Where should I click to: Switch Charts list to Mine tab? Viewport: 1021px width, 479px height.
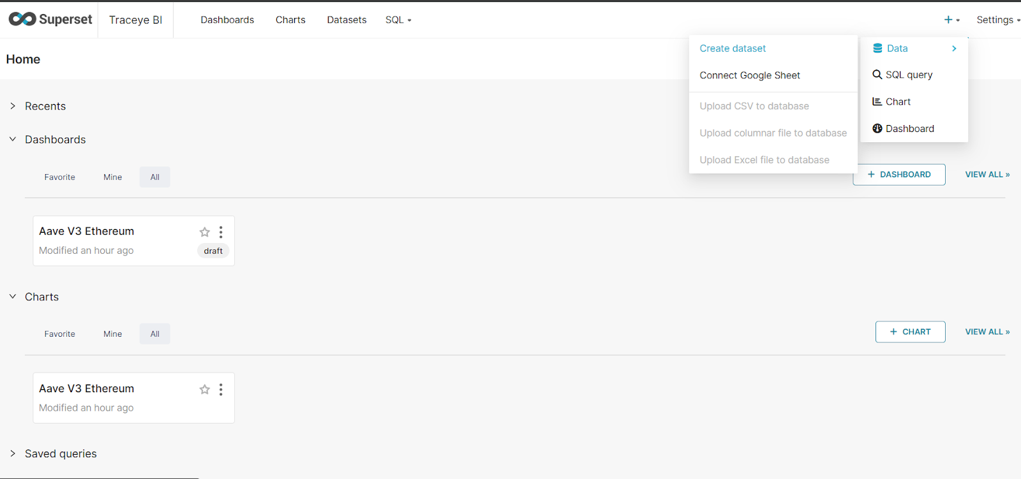(113, 334)
